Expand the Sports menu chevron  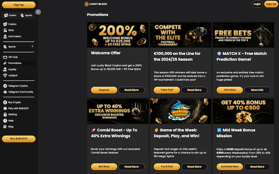(32, 46)
